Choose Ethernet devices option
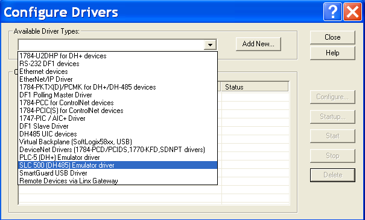Screen dimensions: 365x220 [118, 72]
